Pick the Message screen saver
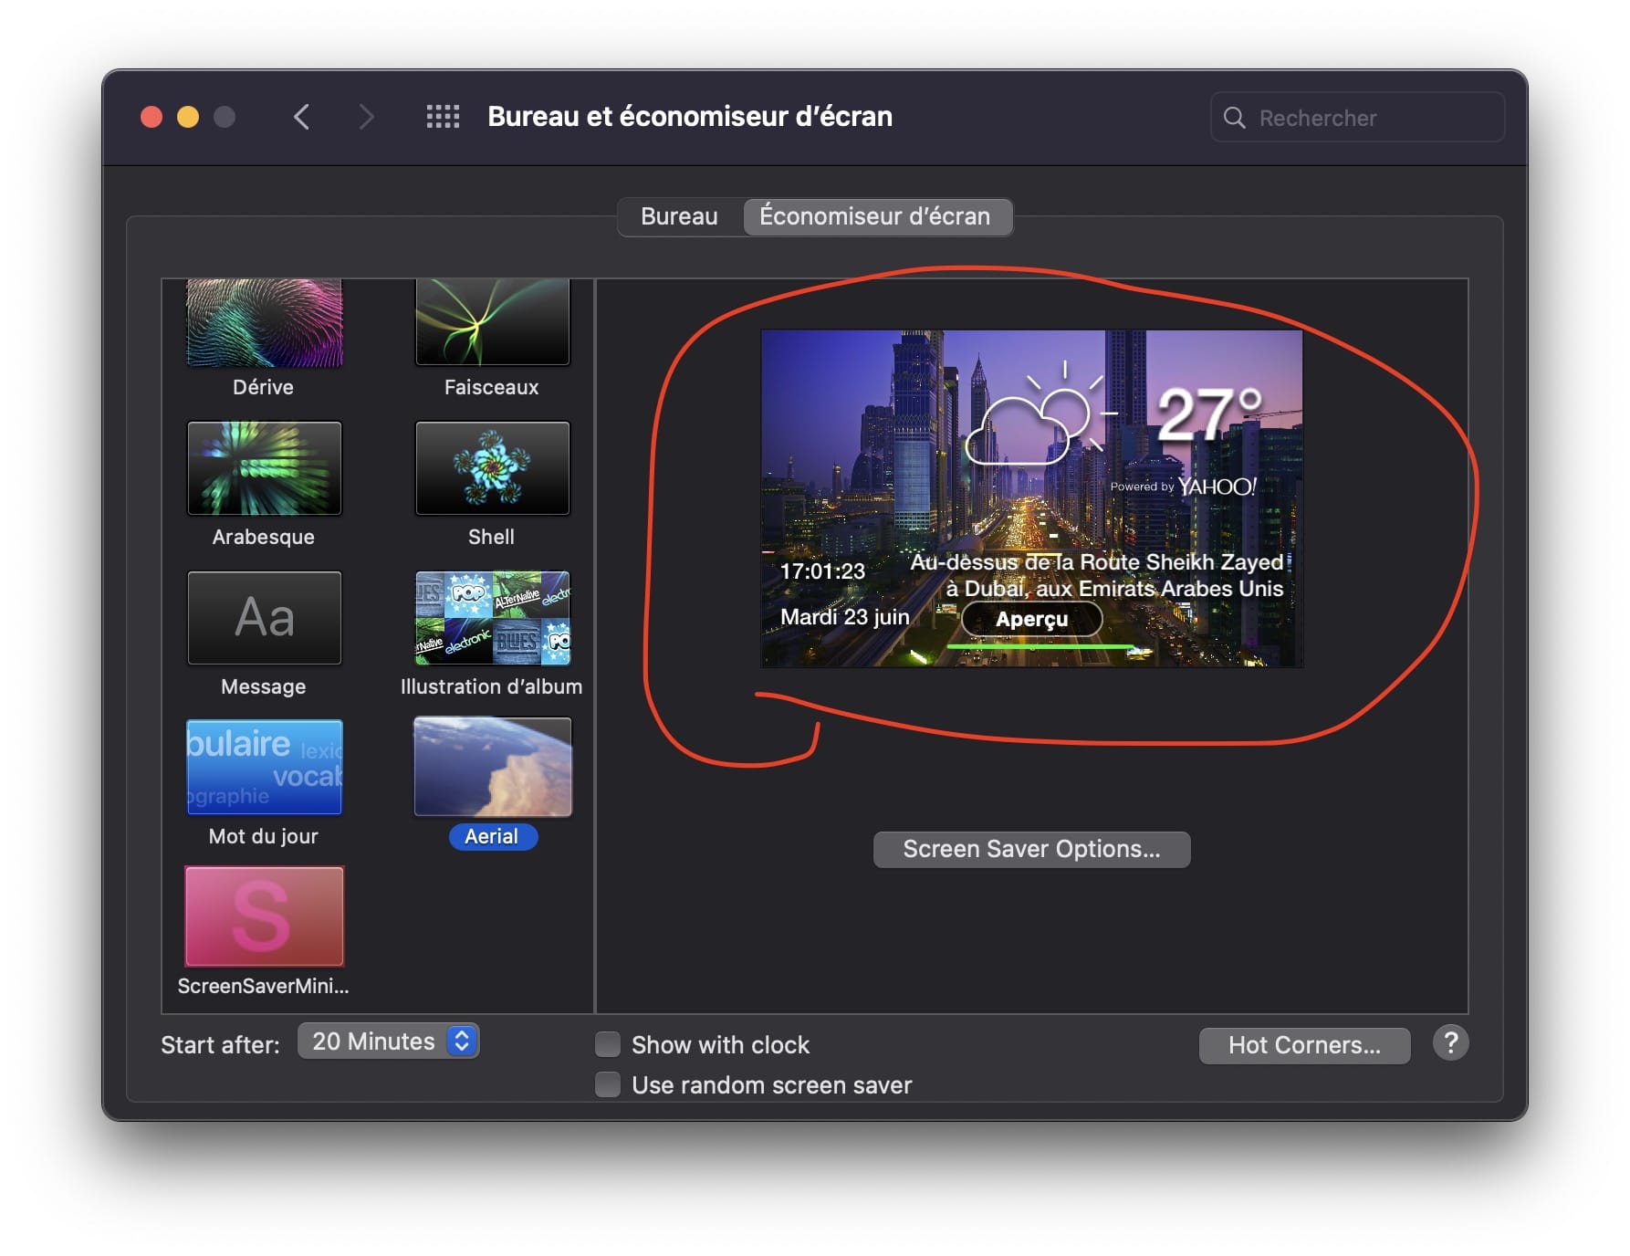The image size is (1630, 1256). [265, 618]
